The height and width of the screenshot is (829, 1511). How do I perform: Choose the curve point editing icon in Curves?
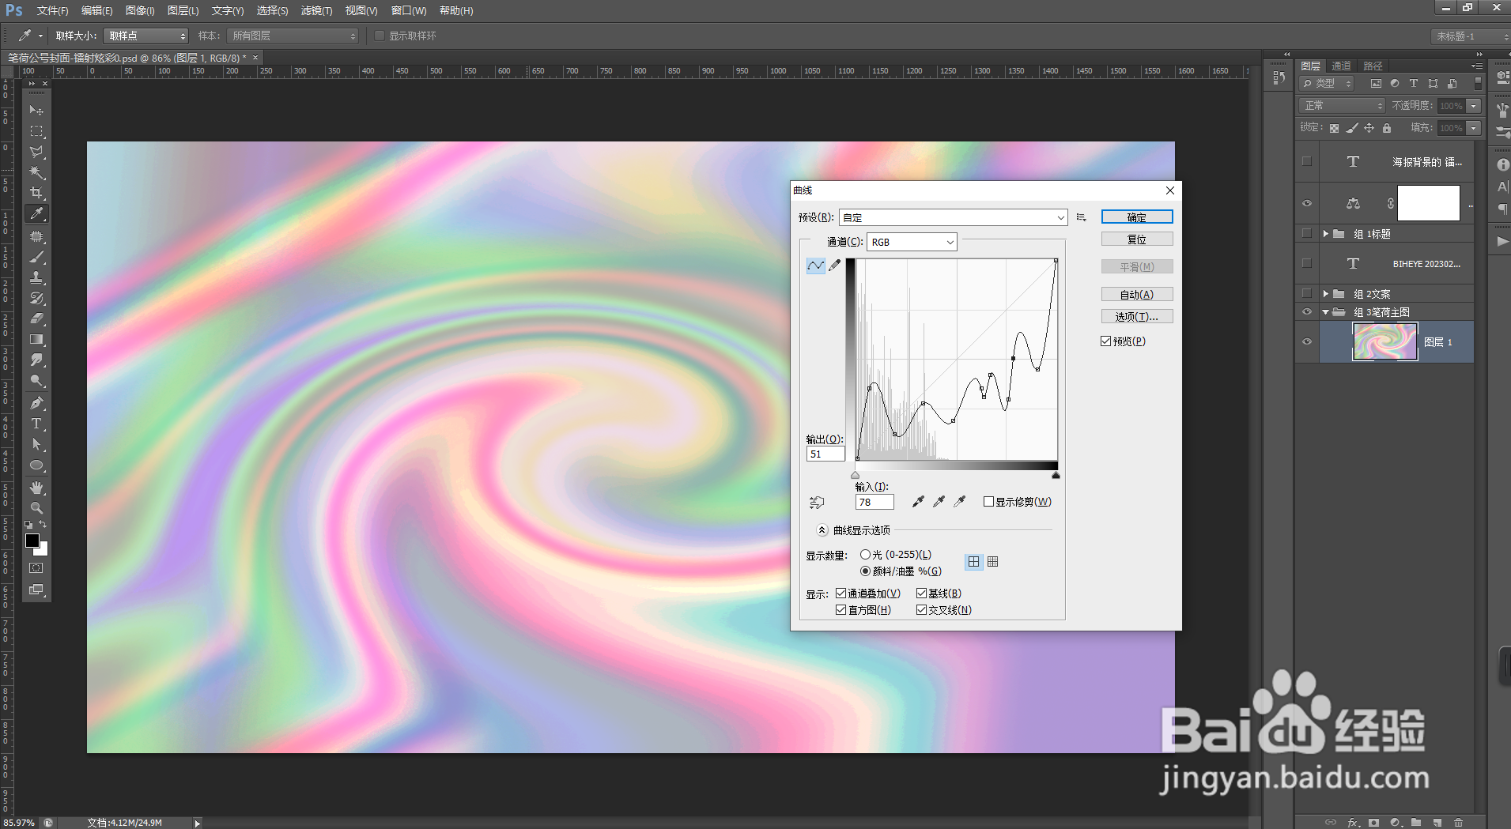click(x=815, y=266)
